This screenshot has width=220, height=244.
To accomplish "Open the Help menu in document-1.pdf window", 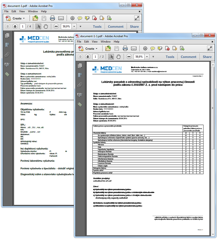I will click(44, 11).
